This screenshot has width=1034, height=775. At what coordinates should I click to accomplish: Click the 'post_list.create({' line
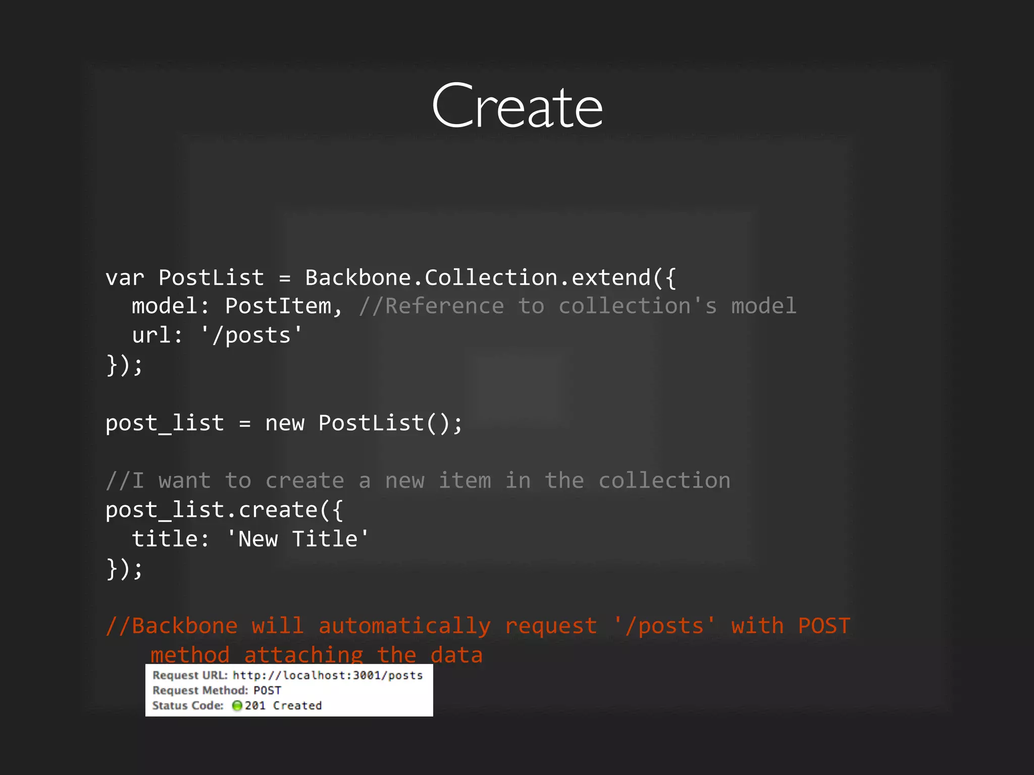tap(224, 510)
